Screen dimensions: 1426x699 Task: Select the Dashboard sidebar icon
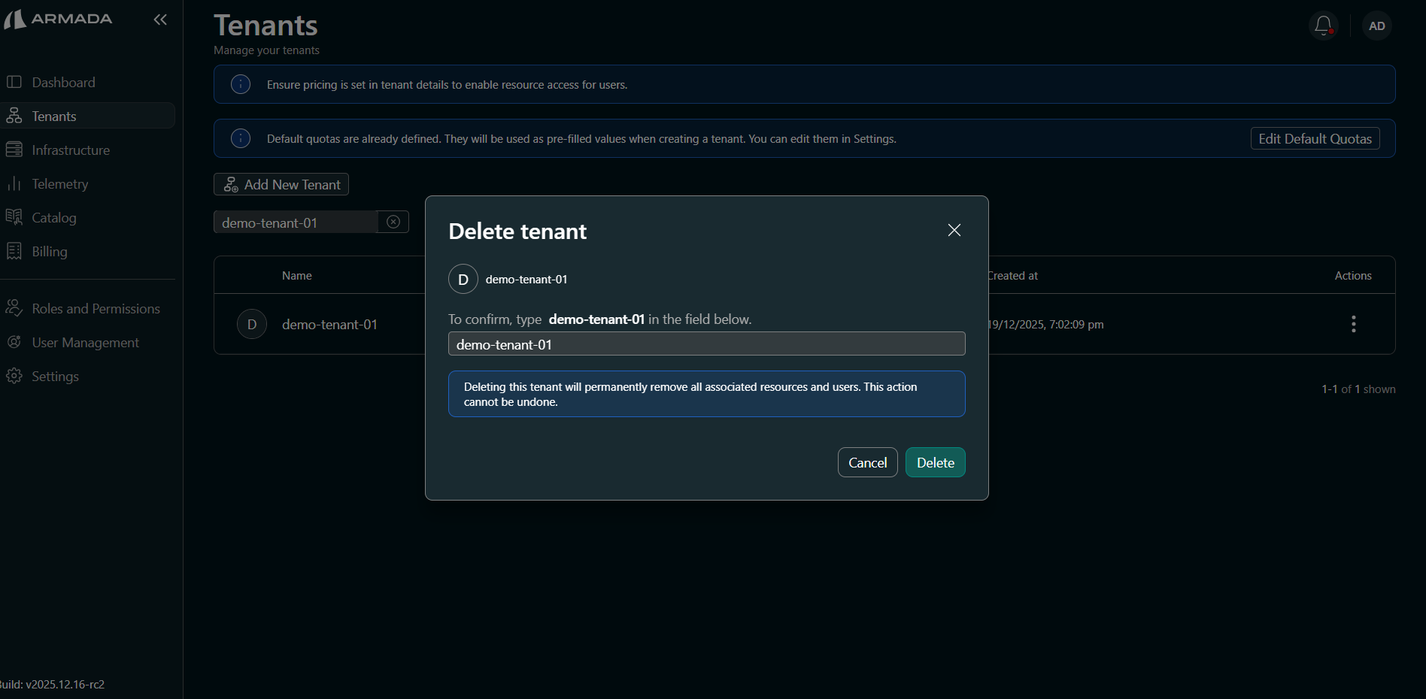pos(15,82)
